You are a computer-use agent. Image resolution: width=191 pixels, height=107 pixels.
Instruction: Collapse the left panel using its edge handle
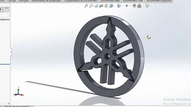point(11,52)
